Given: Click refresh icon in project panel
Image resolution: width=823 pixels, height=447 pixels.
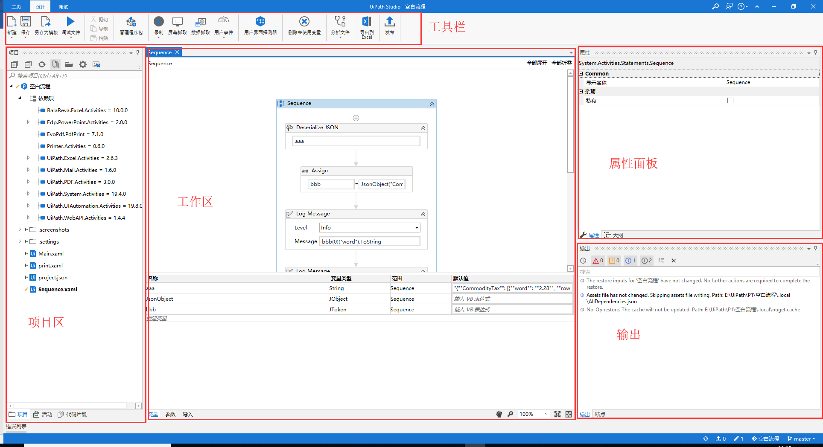Looking at the screenshot, I should pyautogui.click(x=42, y=64).
